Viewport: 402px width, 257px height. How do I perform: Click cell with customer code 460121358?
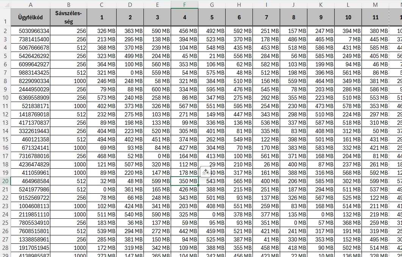point(30,139)
